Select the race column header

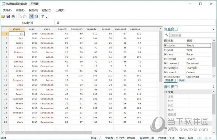point(47,29)
